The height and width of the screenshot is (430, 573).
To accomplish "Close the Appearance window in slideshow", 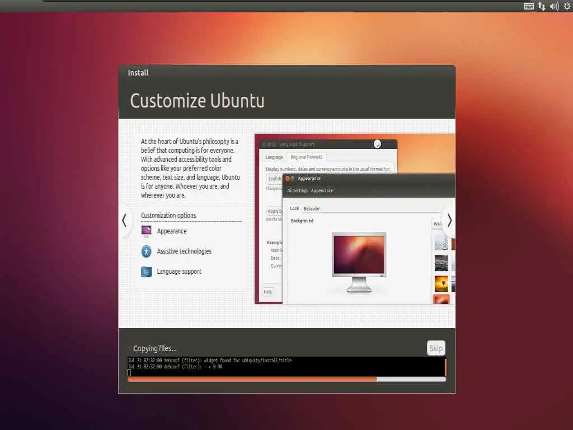I will click(287, 179).
